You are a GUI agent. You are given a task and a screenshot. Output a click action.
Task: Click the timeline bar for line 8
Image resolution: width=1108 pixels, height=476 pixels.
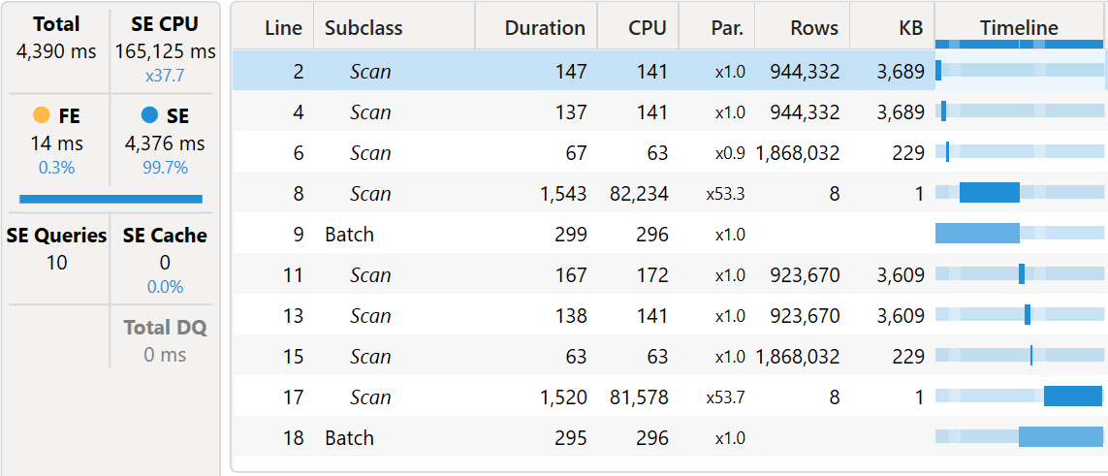click(x=989, y=193)
